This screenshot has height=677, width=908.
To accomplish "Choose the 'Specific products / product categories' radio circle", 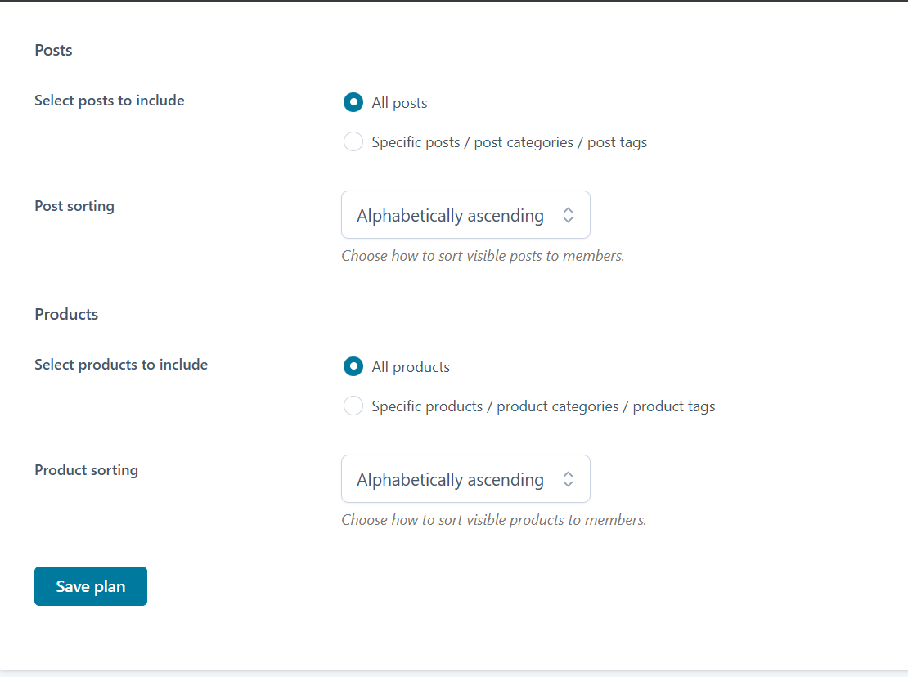I will [x=353, y=406].
